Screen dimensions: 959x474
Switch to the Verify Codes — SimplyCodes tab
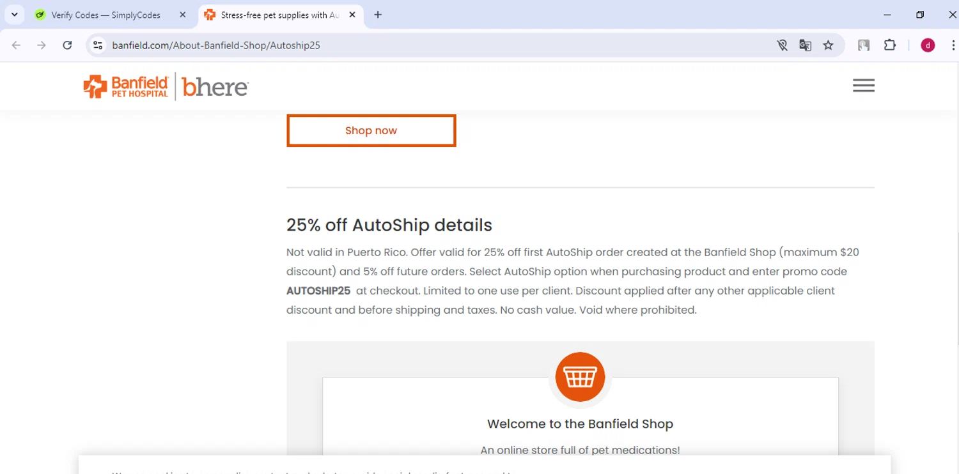pyautogui.click(x=105, y=15)
